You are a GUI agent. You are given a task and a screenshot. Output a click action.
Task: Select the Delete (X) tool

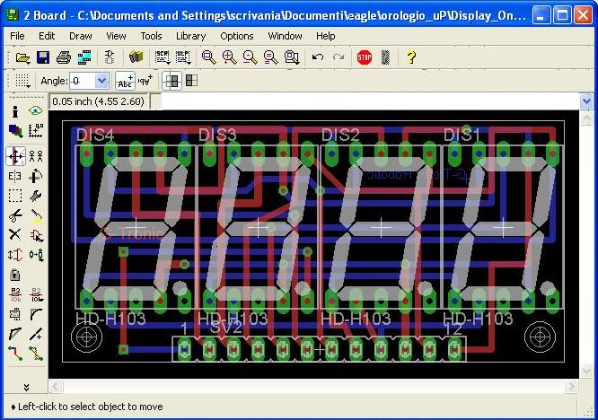tap(15, 234)
